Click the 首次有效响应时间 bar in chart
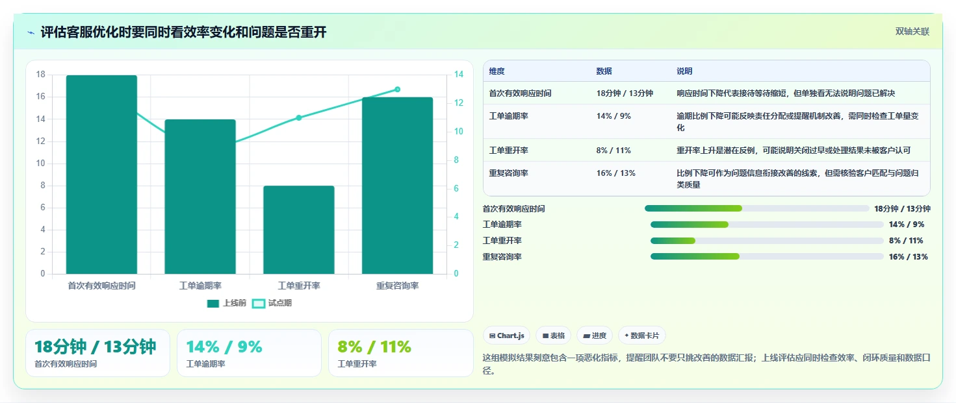Screen dimensions: 956x403 click(x=101, y=175)
